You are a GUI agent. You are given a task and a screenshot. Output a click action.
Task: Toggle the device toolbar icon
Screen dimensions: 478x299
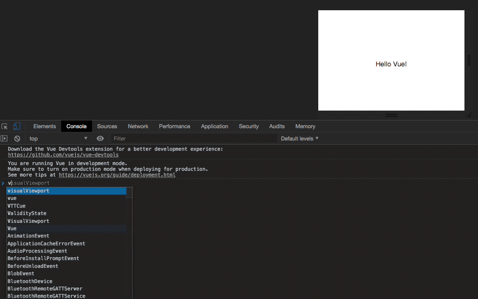[17, 126]
